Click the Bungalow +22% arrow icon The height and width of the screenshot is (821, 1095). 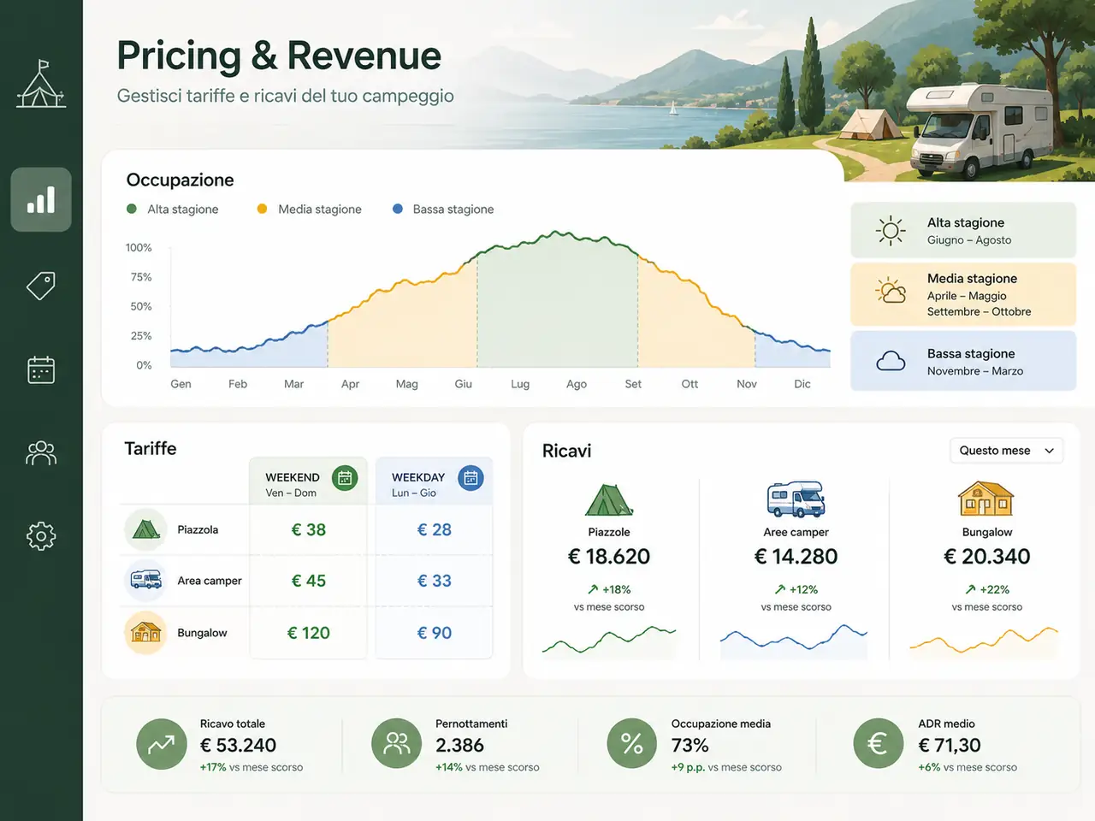pos(970,589)
